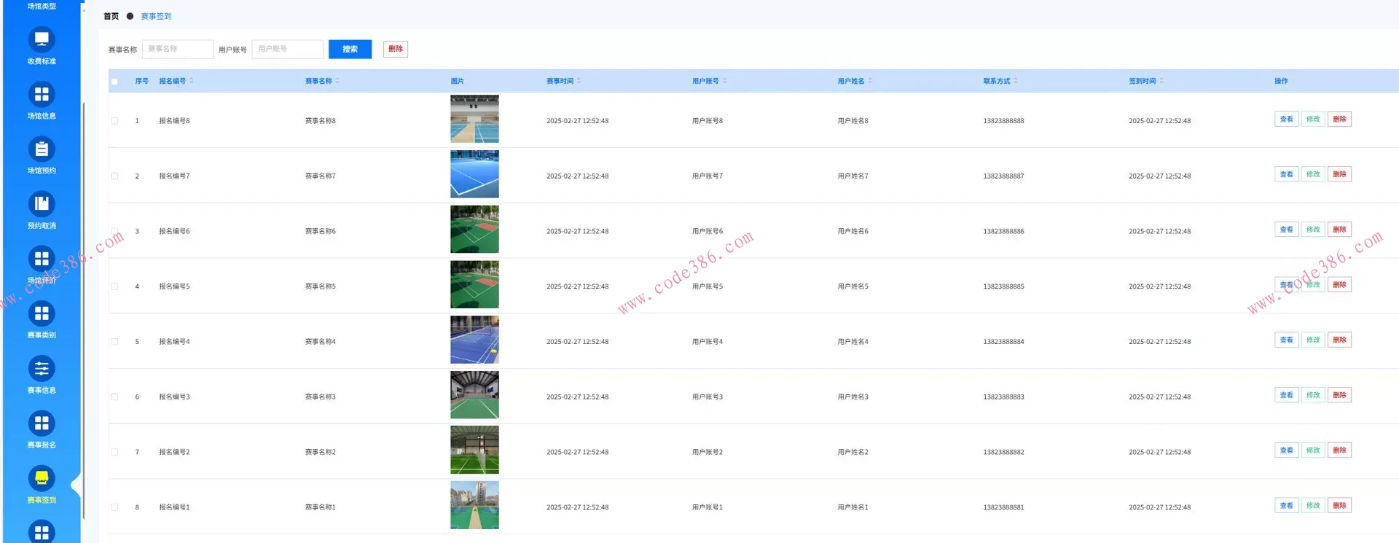Open the 赛事报名 sidebar icon

pyautogui.click(x=42, y=423)
